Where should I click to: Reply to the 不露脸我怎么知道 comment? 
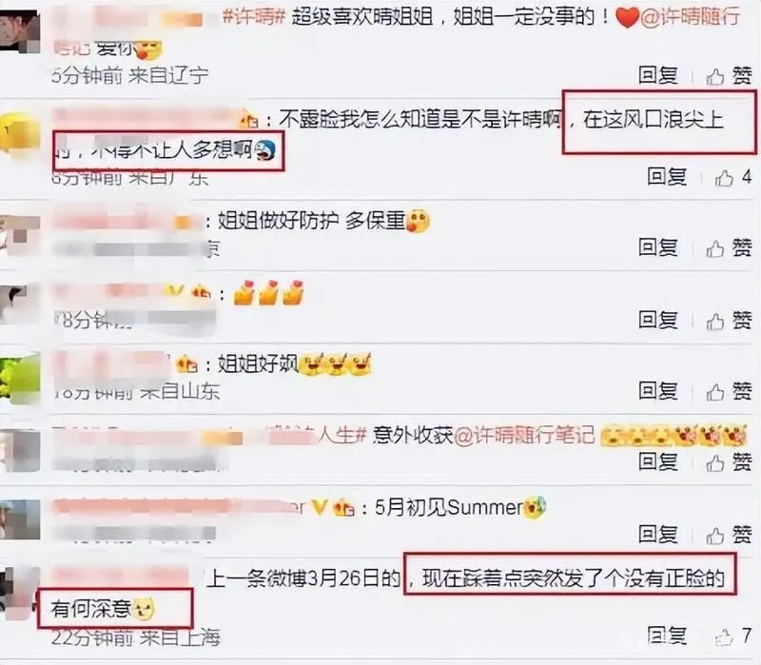click(667, 177)
